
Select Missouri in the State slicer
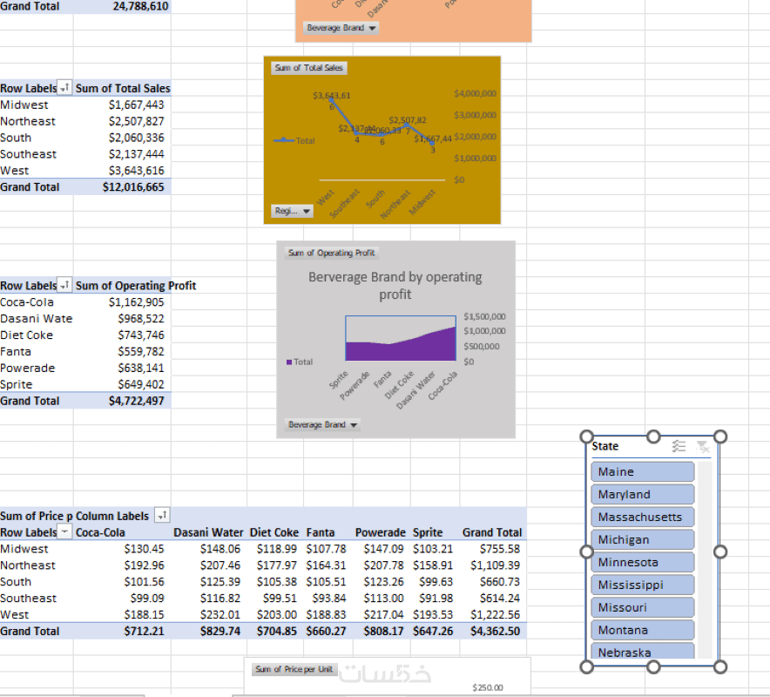(x=642, y=607)
